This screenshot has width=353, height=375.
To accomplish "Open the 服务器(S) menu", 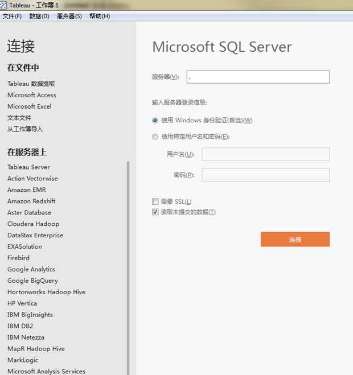I will (69, 17).
